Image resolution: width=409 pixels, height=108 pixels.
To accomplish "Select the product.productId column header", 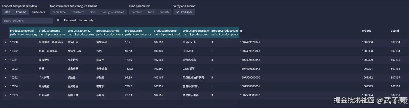I will pyautogui.click(x=167, y=32).
